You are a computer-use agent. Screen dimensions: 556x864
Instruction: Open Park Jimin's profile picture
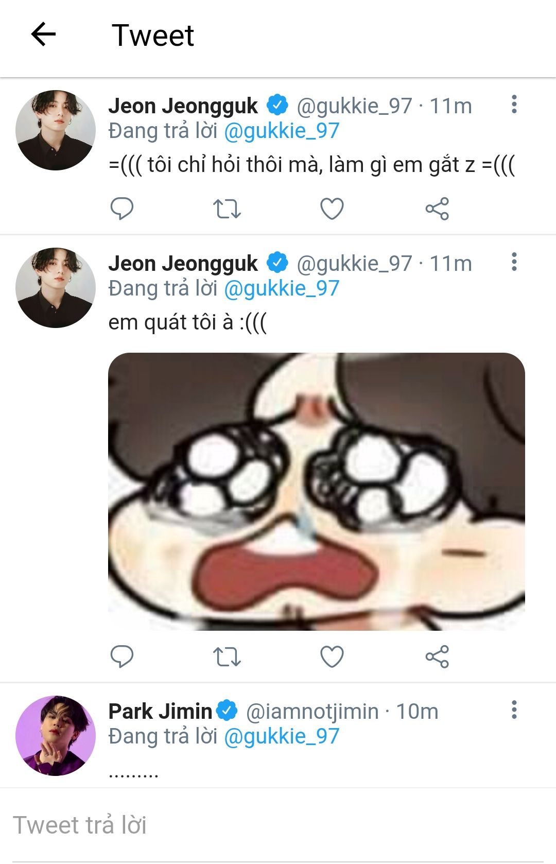(x=56, y=736)
